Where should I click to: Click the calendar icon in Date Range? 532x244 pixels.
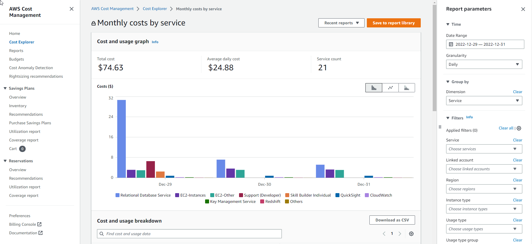click(451, 44)
